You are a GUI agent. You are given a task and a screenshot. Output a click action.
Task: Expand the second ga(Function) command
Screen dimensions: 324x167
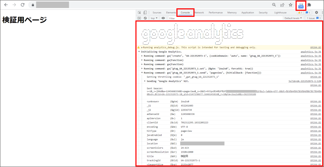tap(142, 64)
